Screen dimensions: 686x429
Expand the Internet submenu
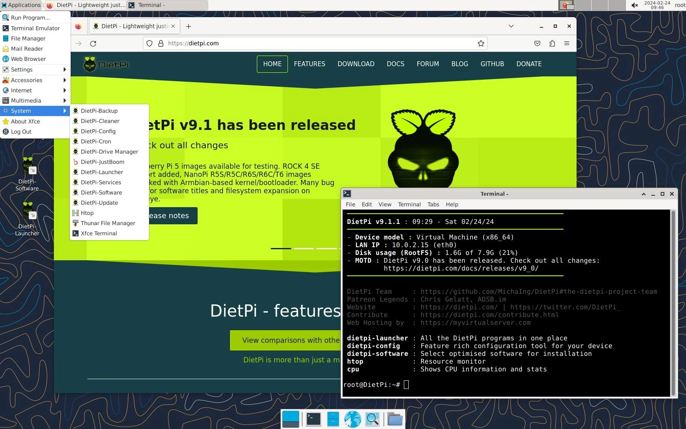[x=35, y=90]
